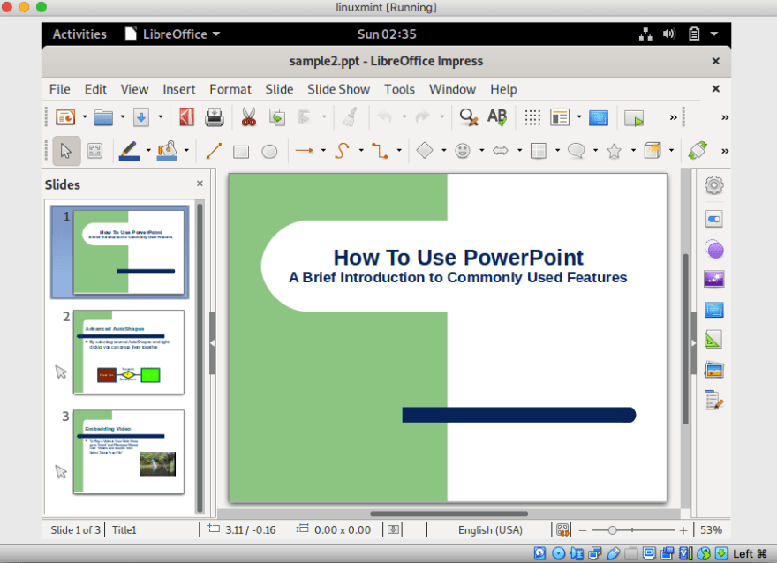777x563 pixels.
Task: Open the Window menu
Action: click(452, 89)
